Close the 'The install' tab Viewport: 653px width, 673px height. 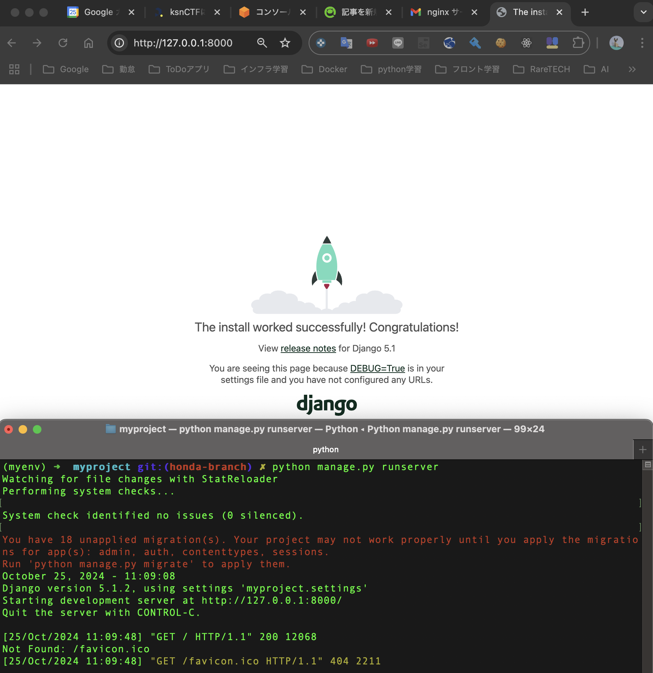(x=559, y=13)
